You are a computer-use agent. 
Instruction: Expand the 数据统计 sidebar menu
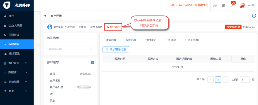tap(17, 72)
